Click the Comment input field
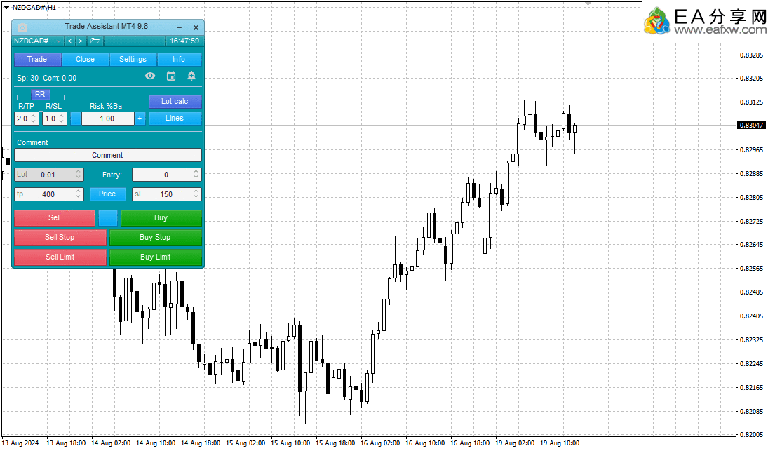The image size is (768, 451). point(108,155)
